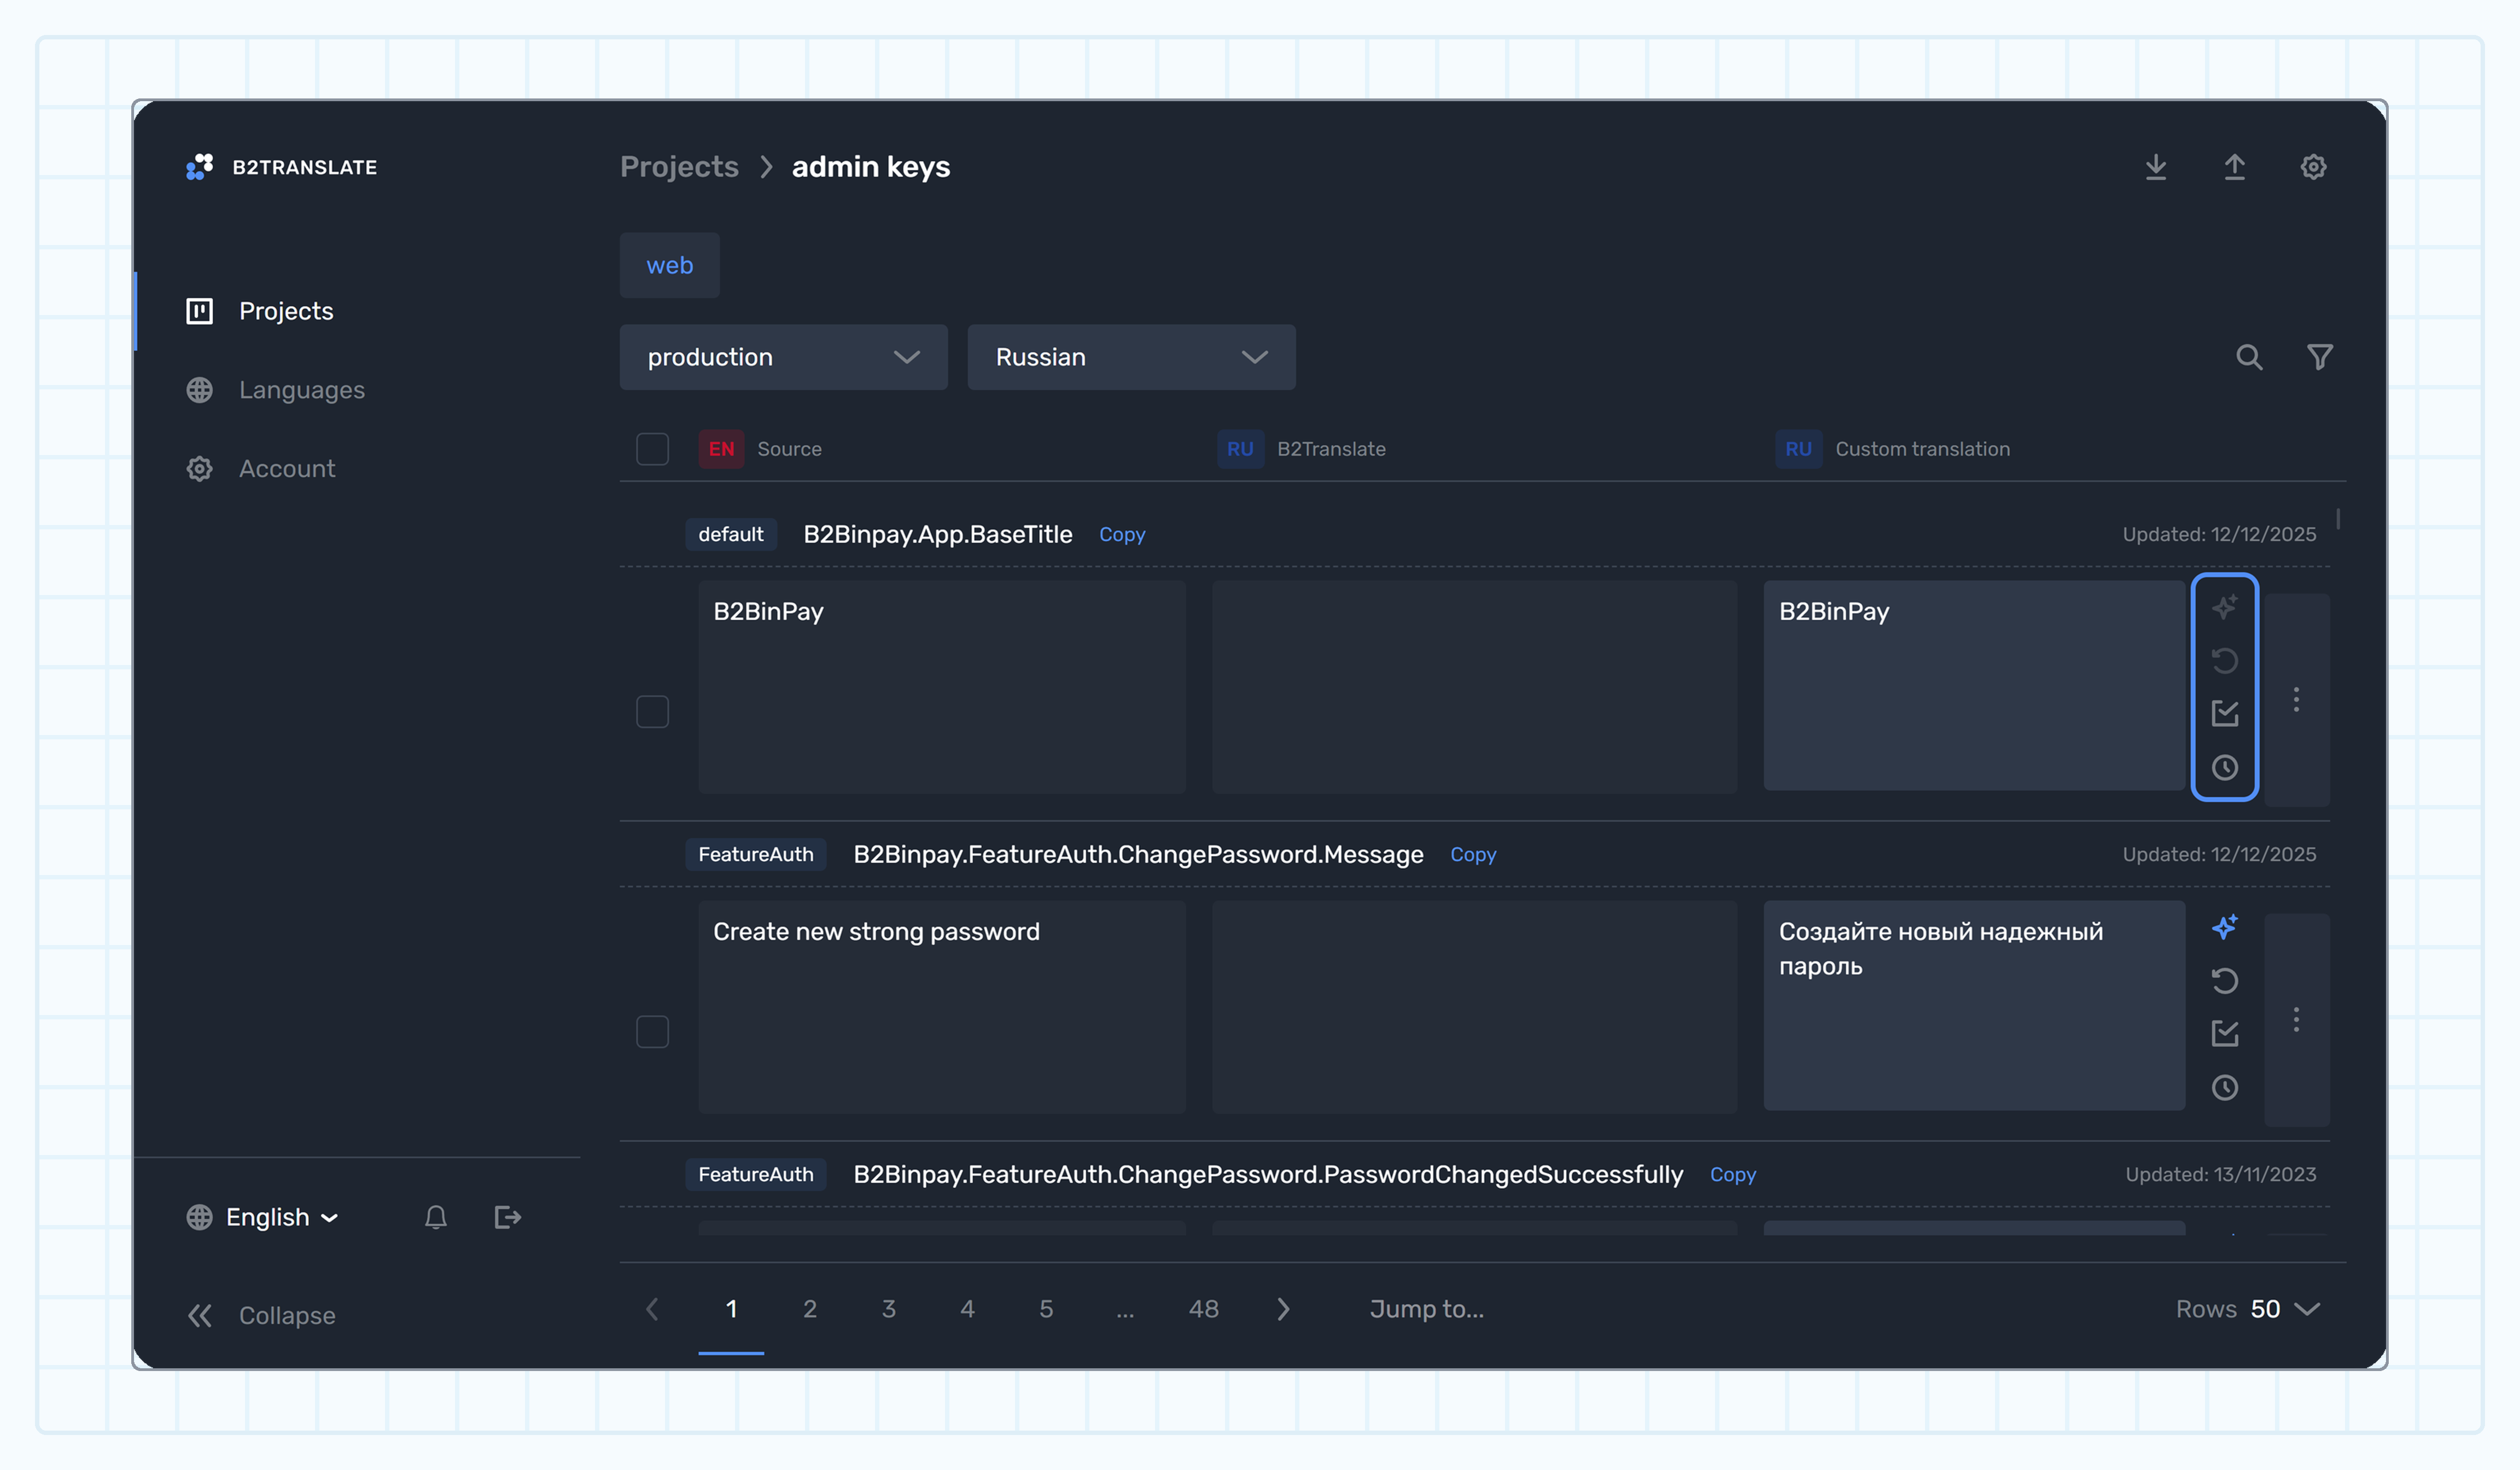Open more options for ChangePassword.Message row
2520x1470 pixels.
pyautogui.click(x=2296, y=1020)
